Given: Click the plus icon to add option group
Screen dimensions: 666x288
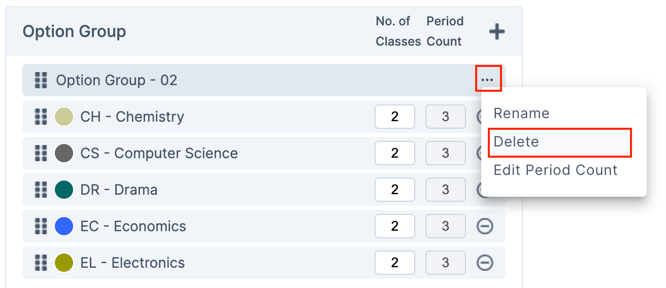Looking at the screenshot, I should point(496,32).
